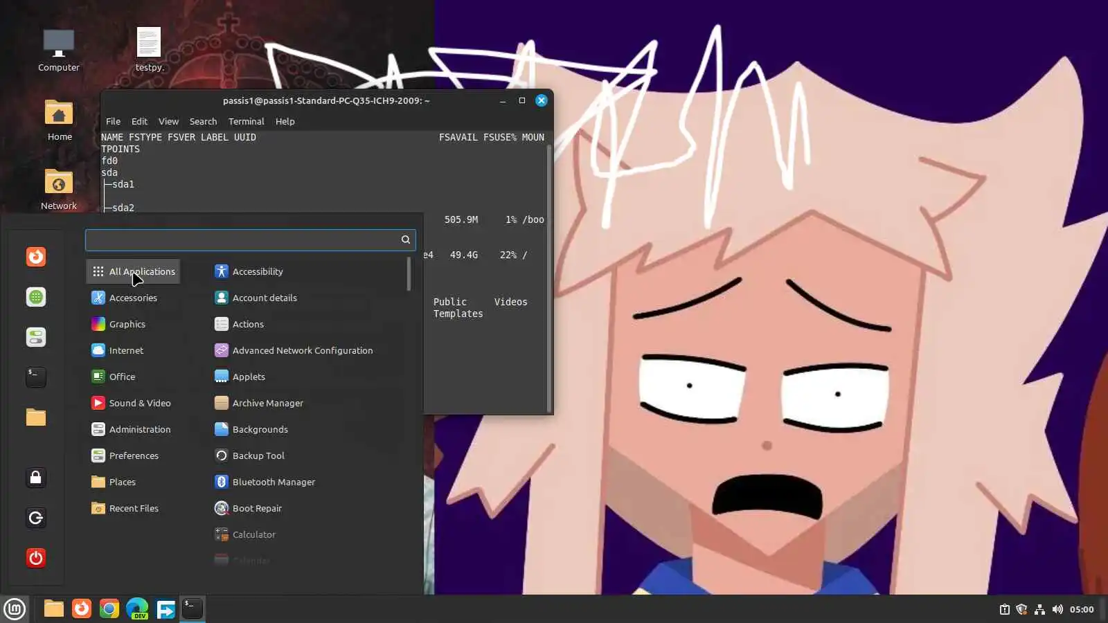The width and height of the screenshot is (1108, 623).
Task: Click the terminal title bar text
Action: tap(326, 100)
